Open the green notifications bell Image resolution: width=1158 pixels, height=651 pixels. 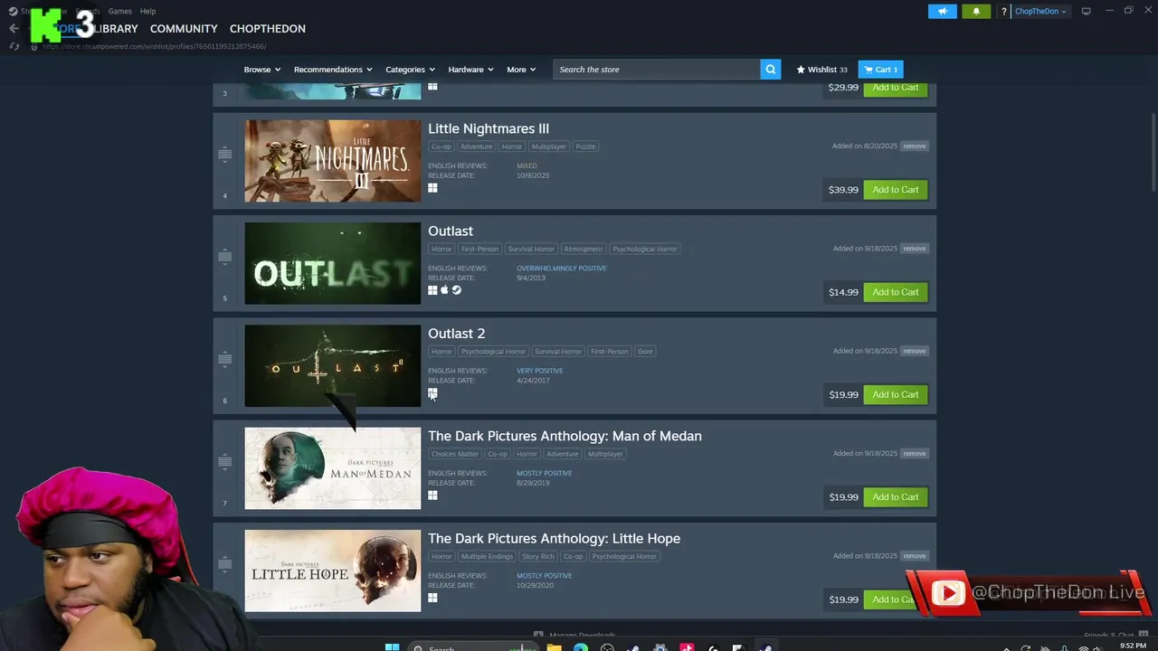[976, 11]
